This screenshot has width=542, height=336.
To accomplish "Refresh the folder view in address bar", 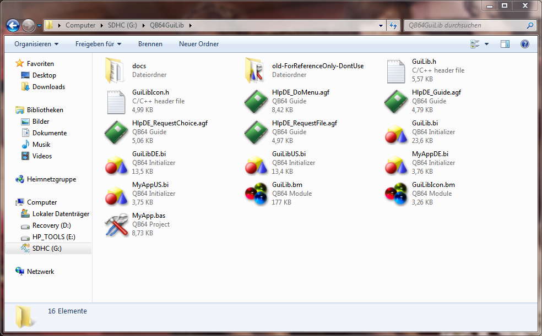I will 393,25.
